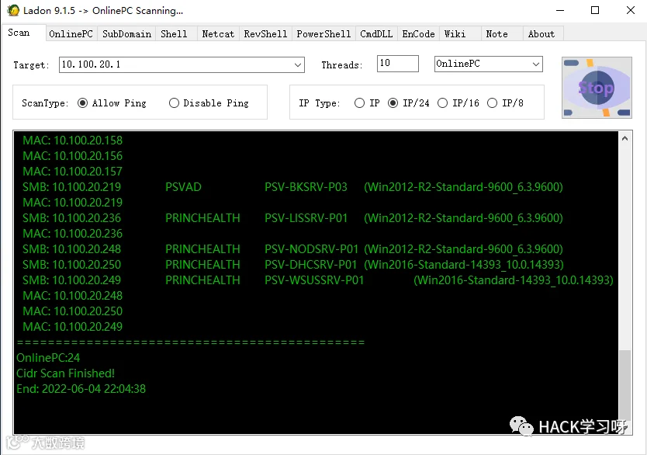647x455 pixels.
Task: Open the About tab
Action: tap(541, 34)
